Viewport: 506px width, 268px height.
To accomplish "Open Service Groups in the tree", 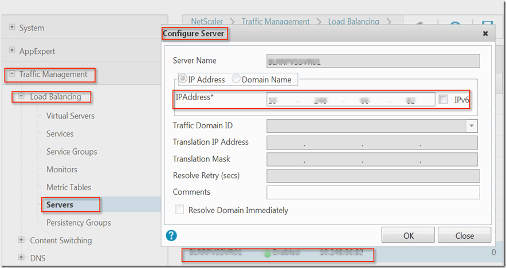I will tap(72, 152).
